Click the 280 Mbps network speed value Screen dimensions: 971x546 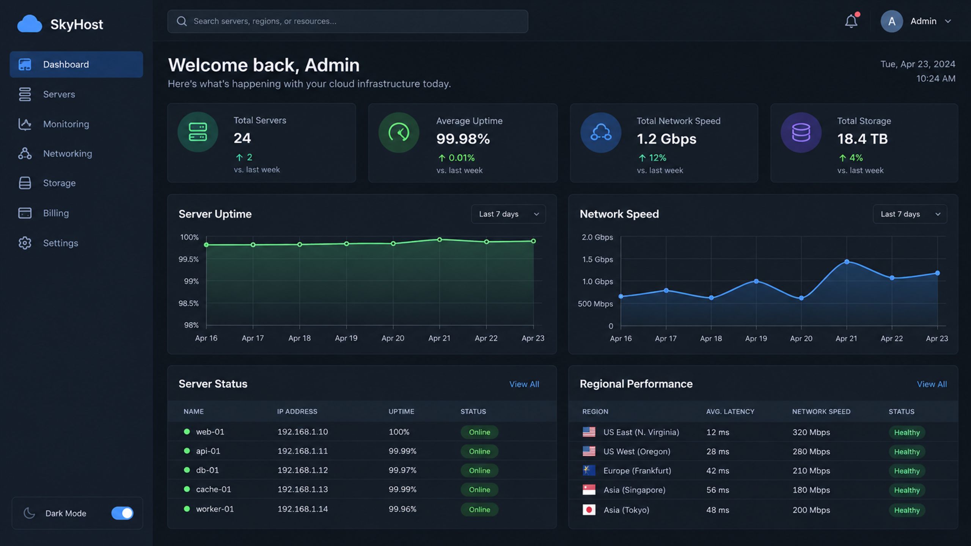pos(811,451)
